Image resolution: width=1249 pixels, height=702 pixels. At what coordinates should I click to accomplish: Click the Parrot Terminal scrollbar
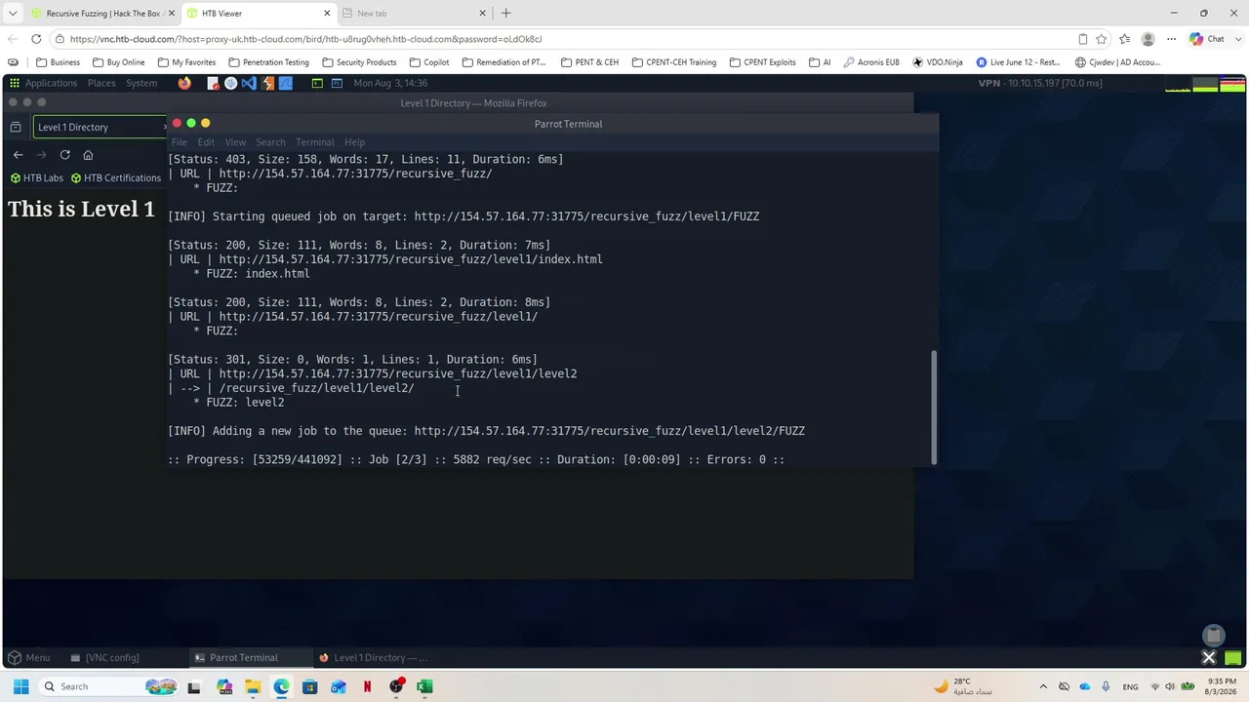tap(933, 407)
